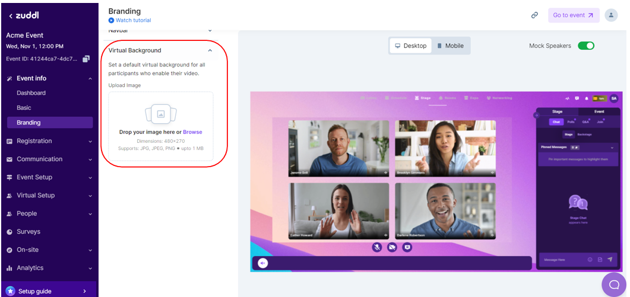The height and width of the screenshot is (297, 630).
Task: Click the Surveys pie chart icon
Action: click(10, 232)
